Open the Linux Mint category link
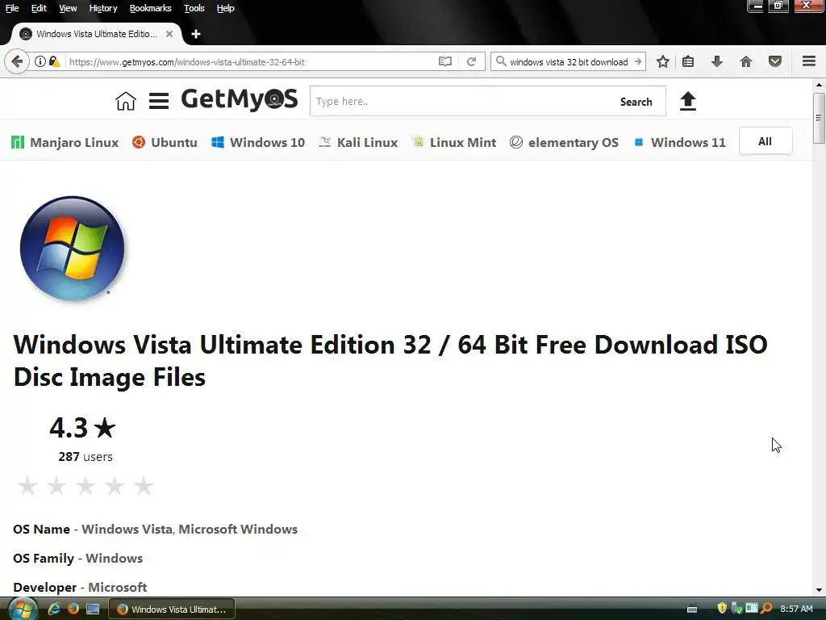This screenshot has width=826, height=620. click(453, 142)
